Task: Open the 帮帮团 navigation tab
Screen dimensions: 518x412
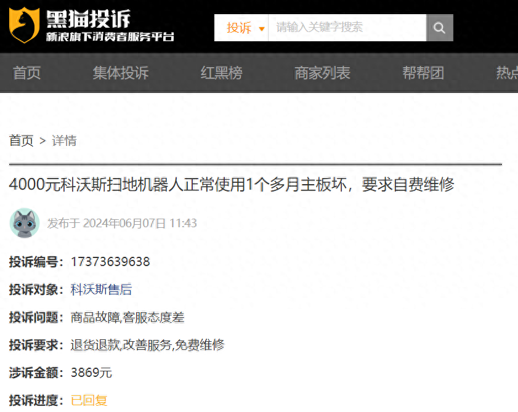Action: tap(423, 73)
